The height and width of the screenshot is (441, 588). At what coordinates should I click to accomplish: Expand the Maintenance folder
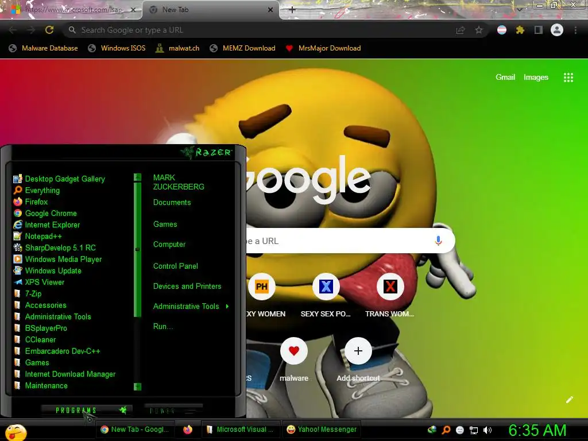point(41,385)
